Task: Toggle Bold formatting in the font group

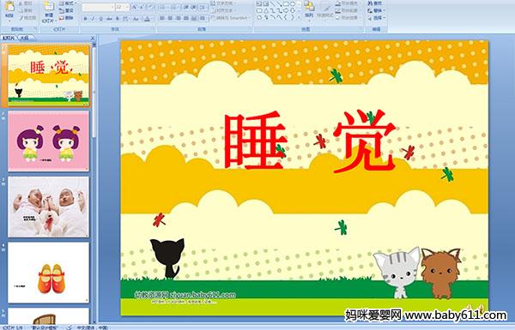Action: (85, 19)
